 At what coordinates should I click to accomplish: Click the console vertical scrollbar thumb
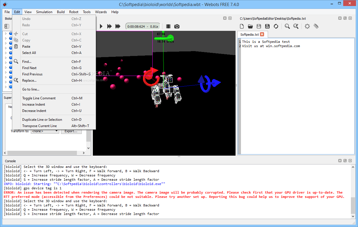[x=353, y=206]
